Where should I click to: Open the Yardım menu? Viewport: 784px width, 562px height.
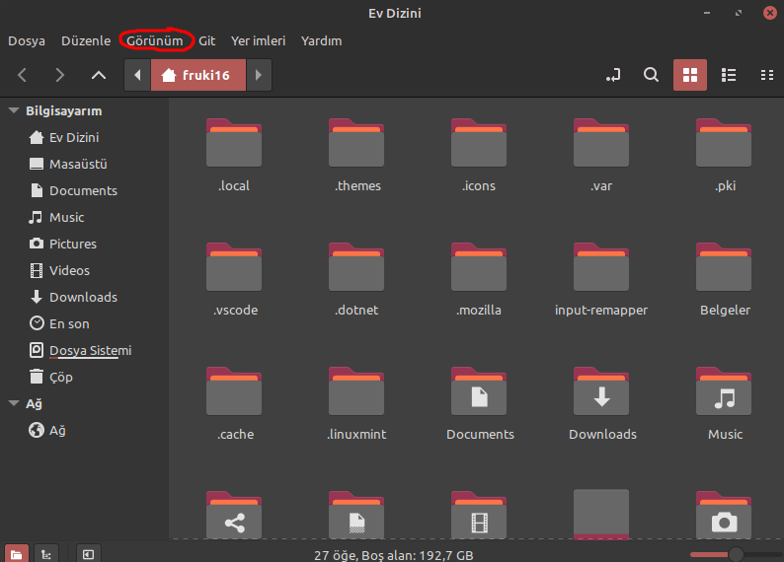coord(322,41)
